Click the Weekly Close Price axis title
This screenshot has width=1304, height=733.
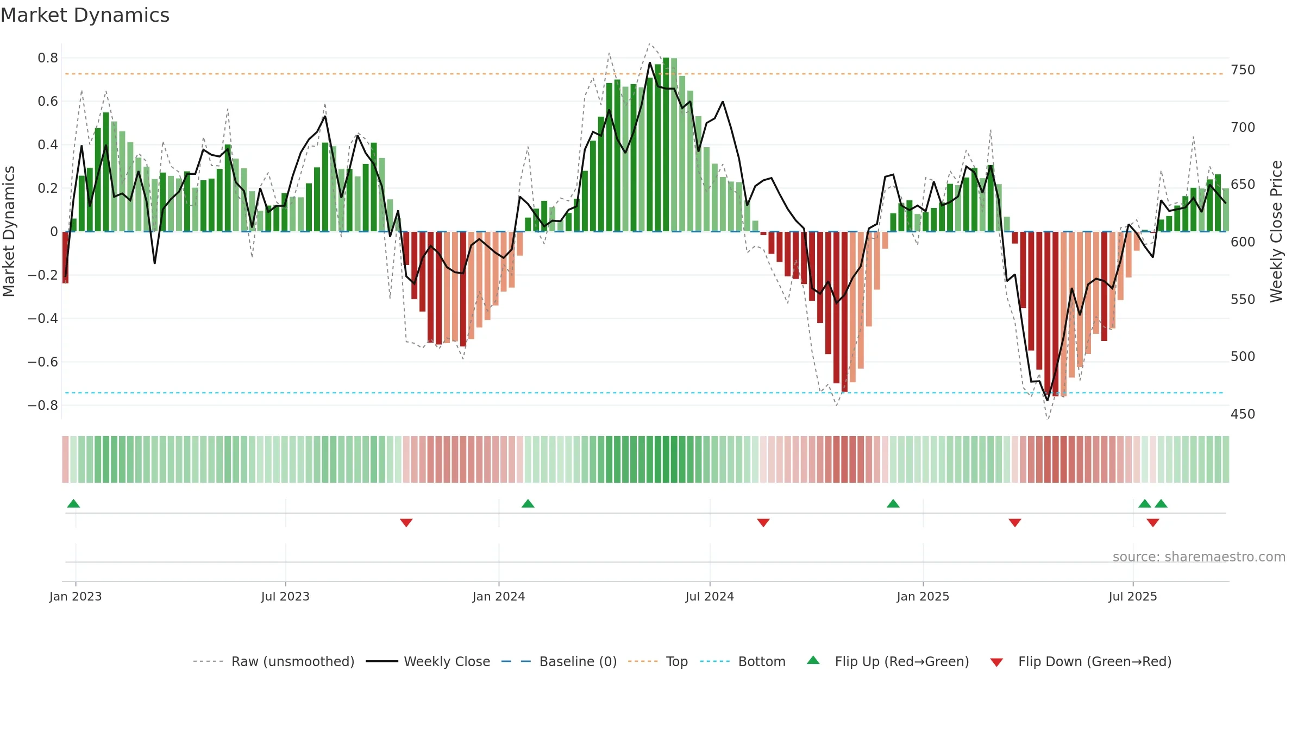[x=1276, y=231]
